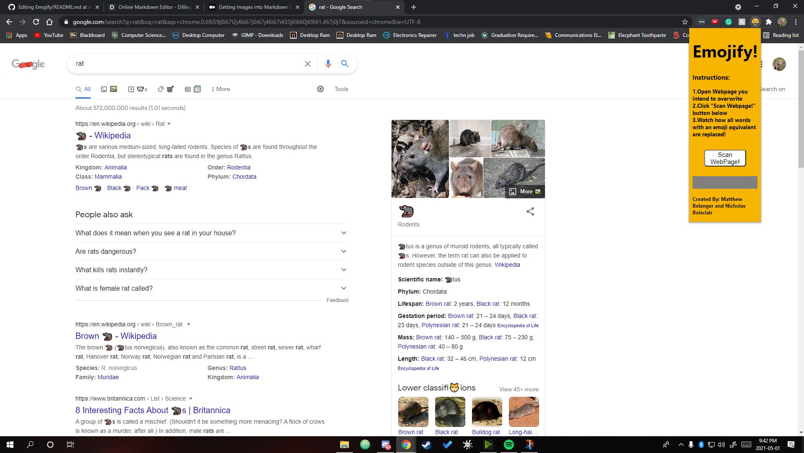The width and height of the screenshot is (804, 453).
Task: Switch to the Images results tab
Action: 109,89
